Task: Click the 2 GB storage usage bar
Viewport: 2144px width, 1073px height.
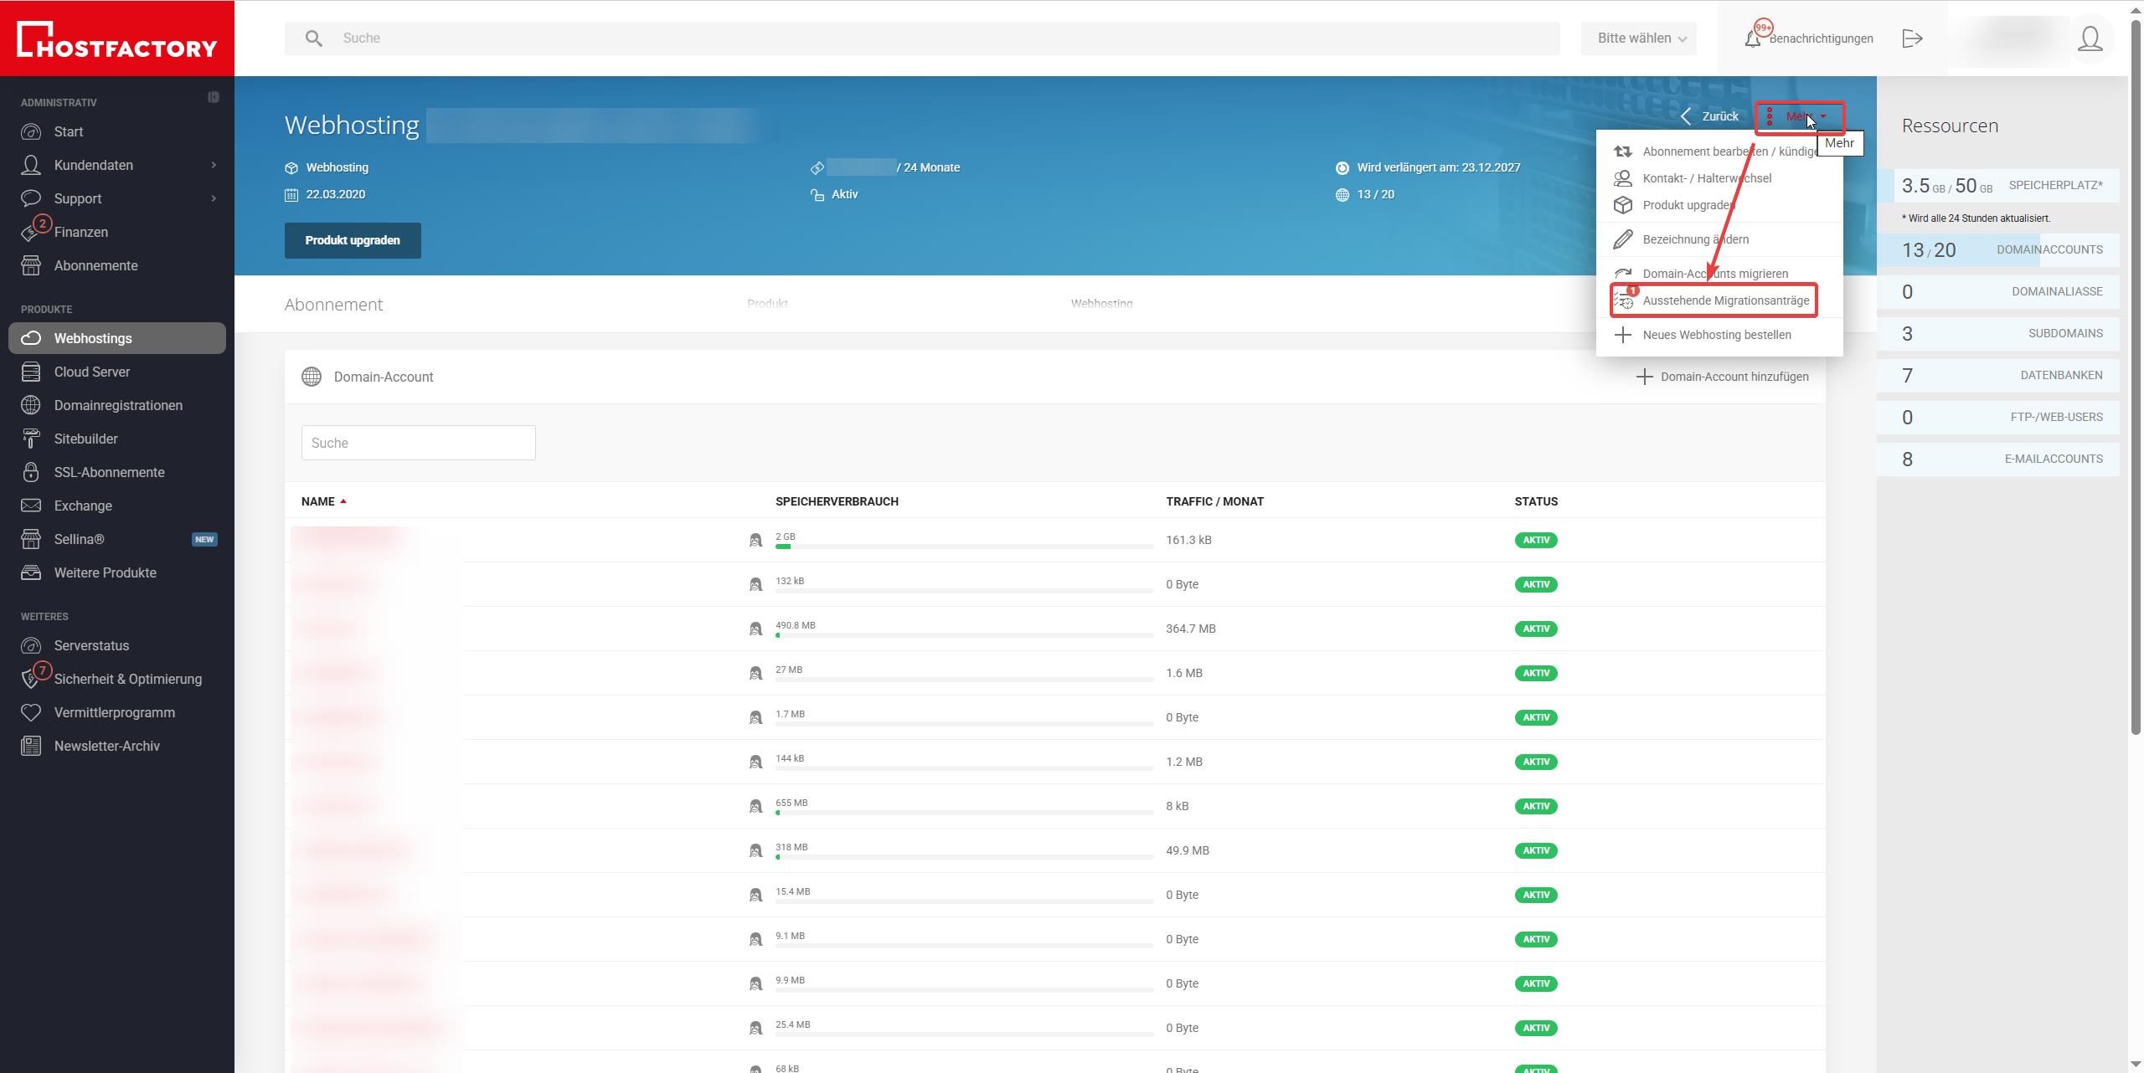Action: coord(963,547)
